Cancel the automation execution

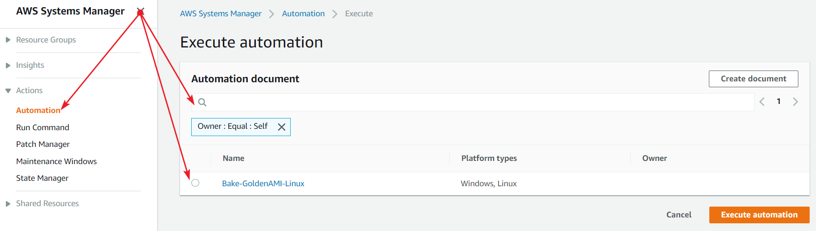pyautogui.click(x=679, y=215)
